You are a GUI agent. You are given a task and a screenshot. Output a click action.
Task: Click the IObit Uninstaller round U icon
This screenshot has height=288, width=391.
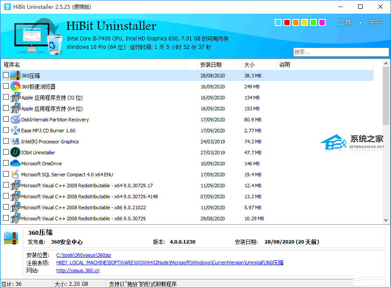coord(15,153)
